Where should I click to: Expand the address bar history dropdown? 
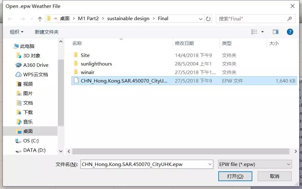[200, 19]
